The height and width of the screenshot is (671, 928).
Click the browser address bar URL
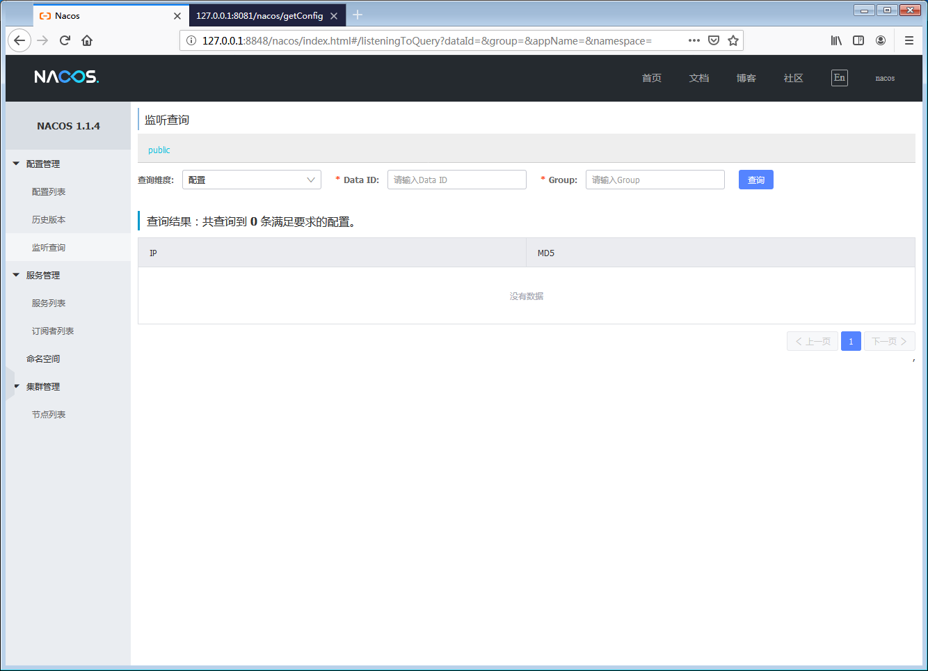[x=426, y=40]
